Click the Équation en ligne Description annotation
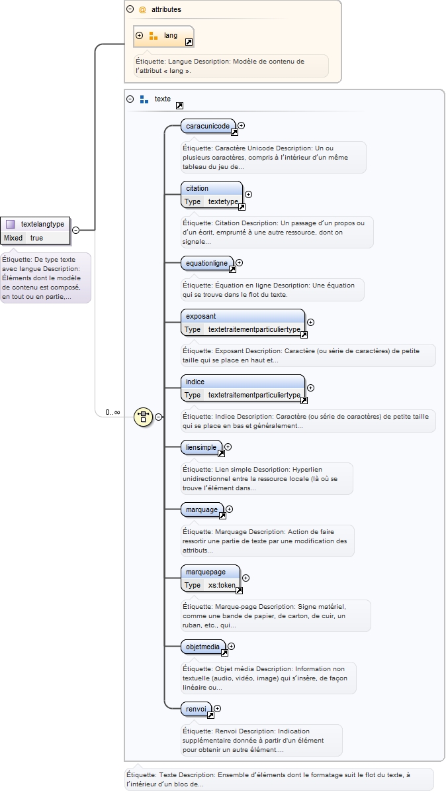446x793 pixels. coord(272,290)
